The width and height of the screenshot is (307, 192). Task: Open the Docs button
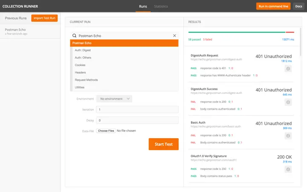(x=298, y=6)
